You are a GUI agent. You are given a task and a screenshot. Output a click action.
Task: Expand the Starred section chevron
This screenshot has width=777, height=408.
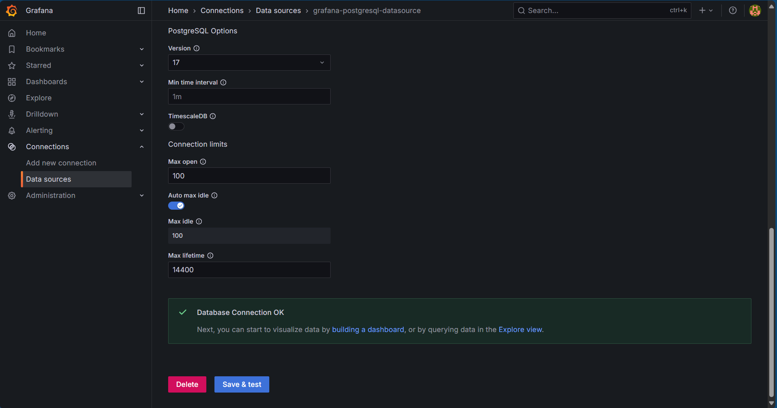142,65
